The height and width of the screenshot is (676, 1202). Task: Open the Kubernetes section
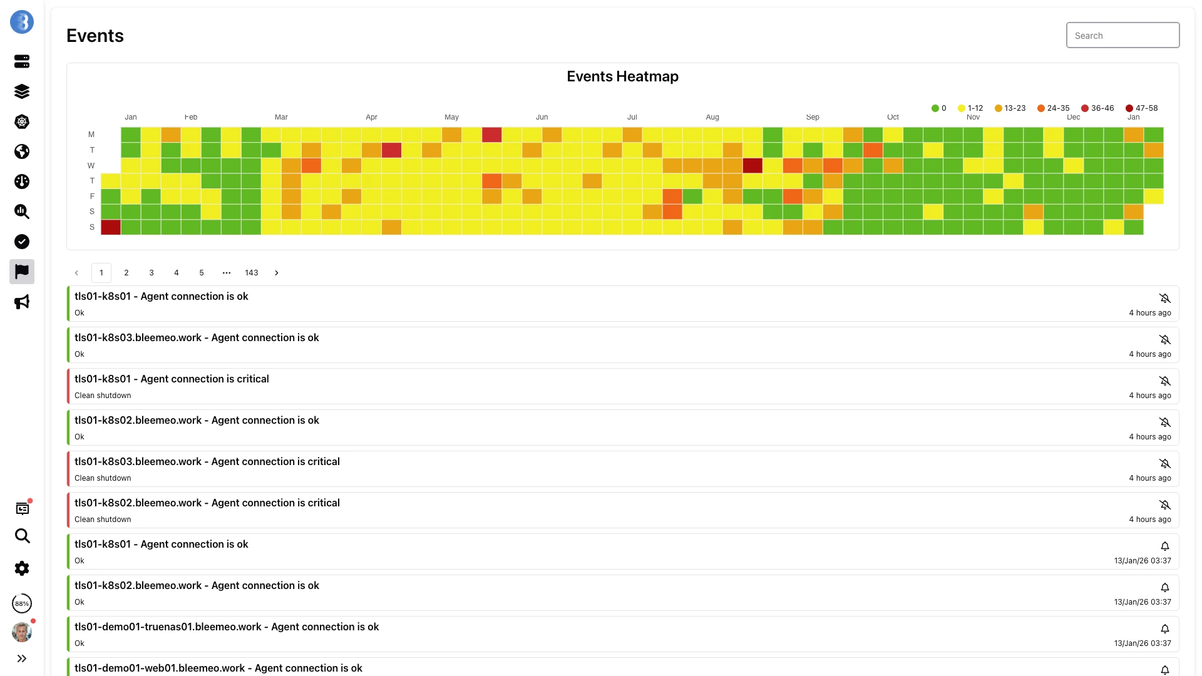22,121
